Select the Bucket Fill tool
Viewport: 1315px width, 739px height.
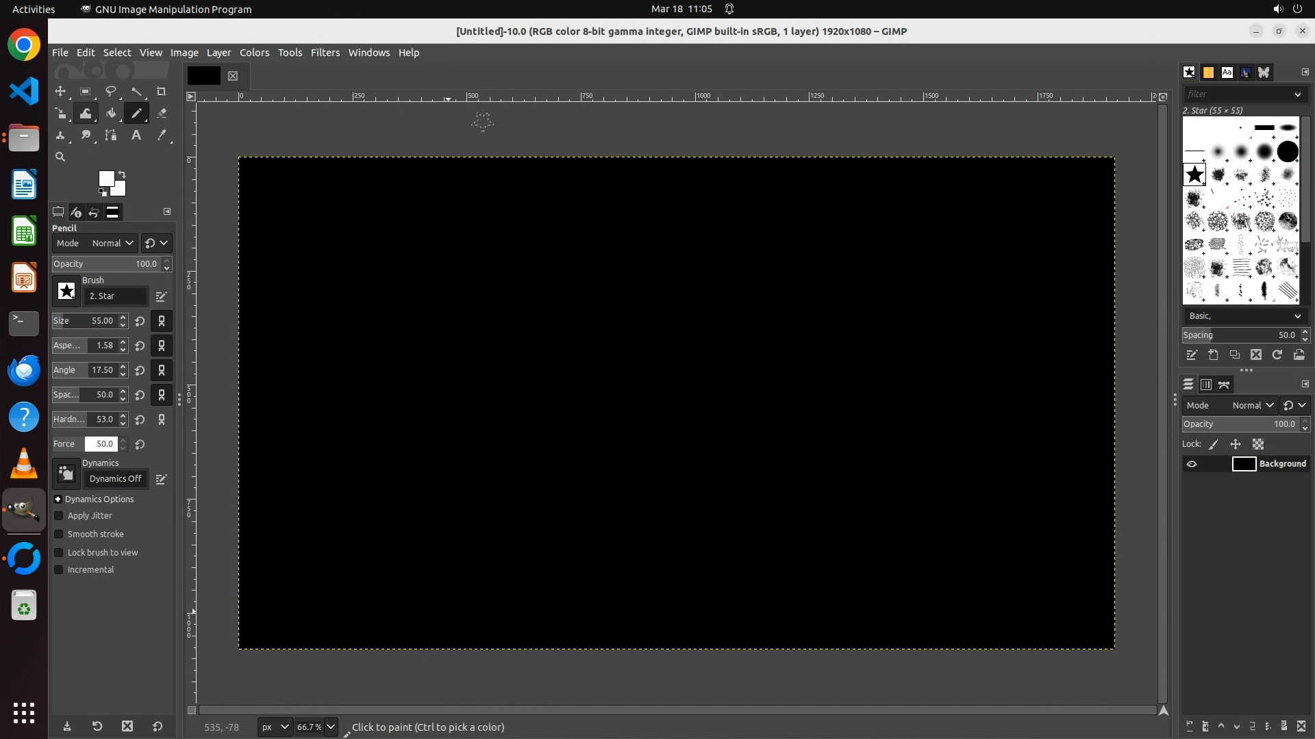coord(111,114)
